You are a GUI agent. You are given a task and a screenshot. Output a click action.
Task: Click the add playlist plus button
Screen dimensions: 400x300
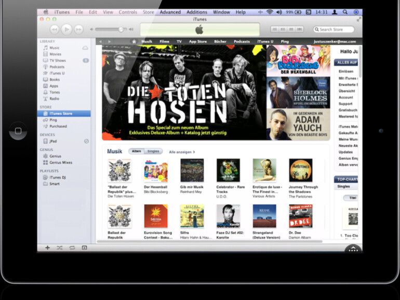[x=47, y=248]
